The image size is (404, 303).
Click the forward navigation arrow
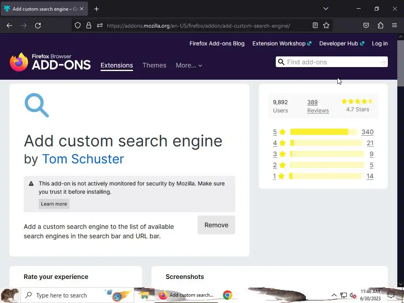24,26
